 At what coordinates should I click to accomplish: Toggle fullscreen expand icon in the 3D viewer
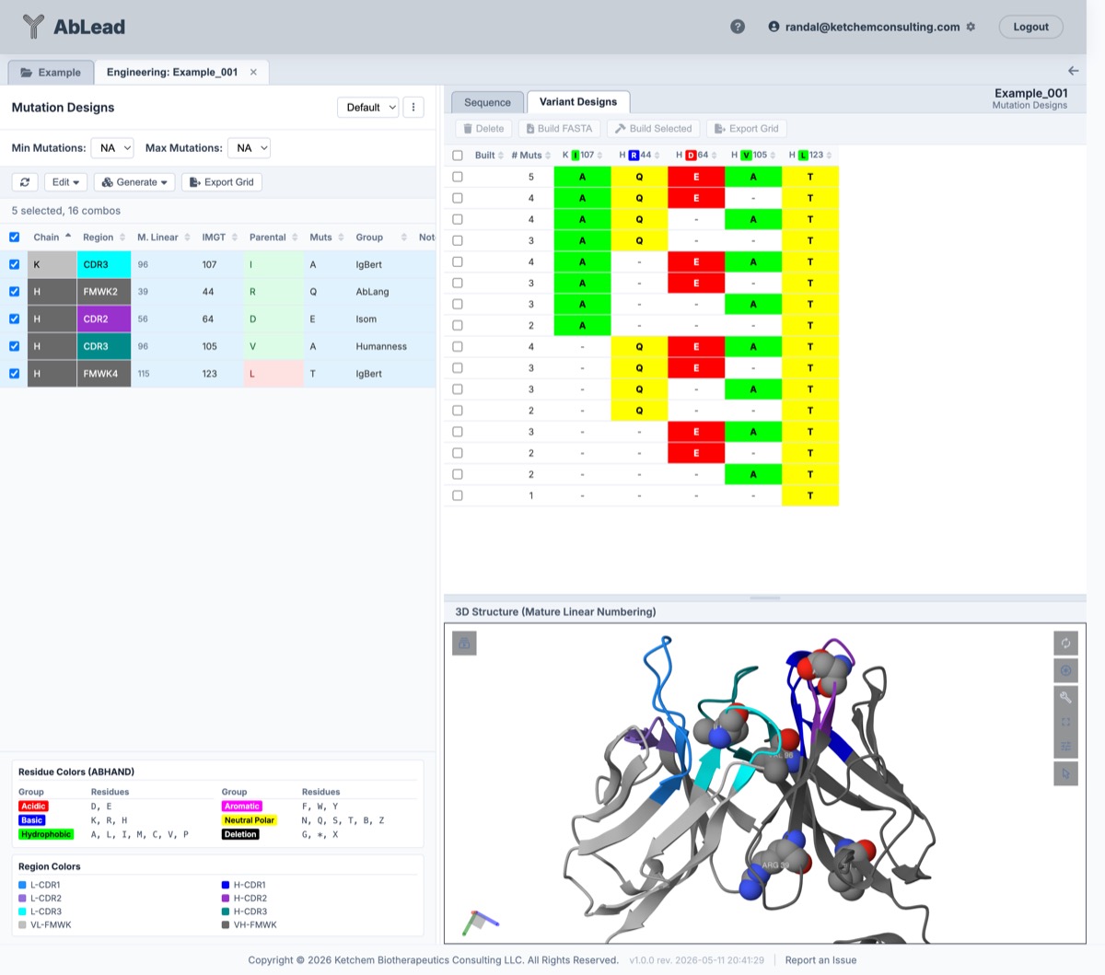[x=1065, y=722]
